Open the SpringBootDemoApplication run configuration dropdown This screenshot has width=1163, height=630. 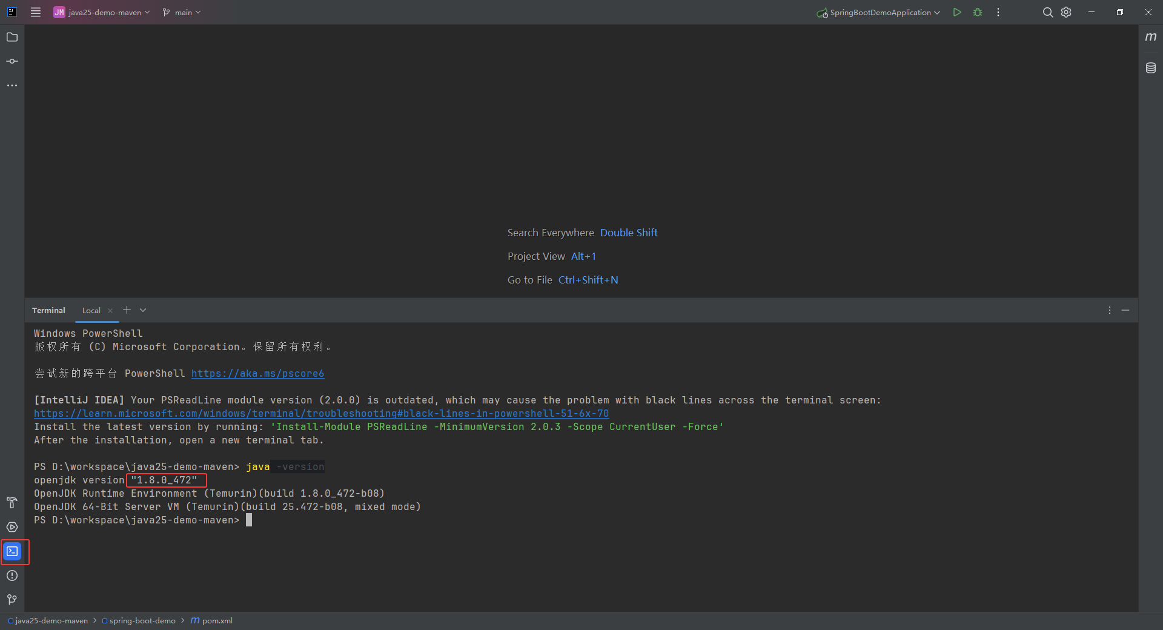point(877,12)
